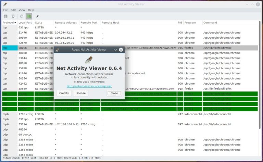
Task: Click the Refresh toolbar icon
Action: pos(22,16)
